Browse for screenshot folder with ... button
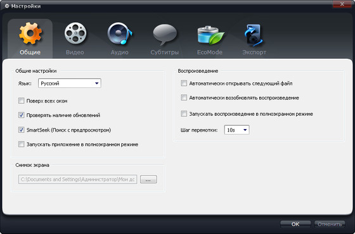This screenshot has height=234, width=355. (x=148, y=180)
